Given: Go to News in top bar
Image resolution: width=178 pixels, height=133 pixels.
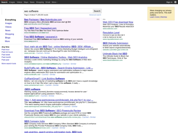Looking at the screenshot, I should (x=32, y=2).
